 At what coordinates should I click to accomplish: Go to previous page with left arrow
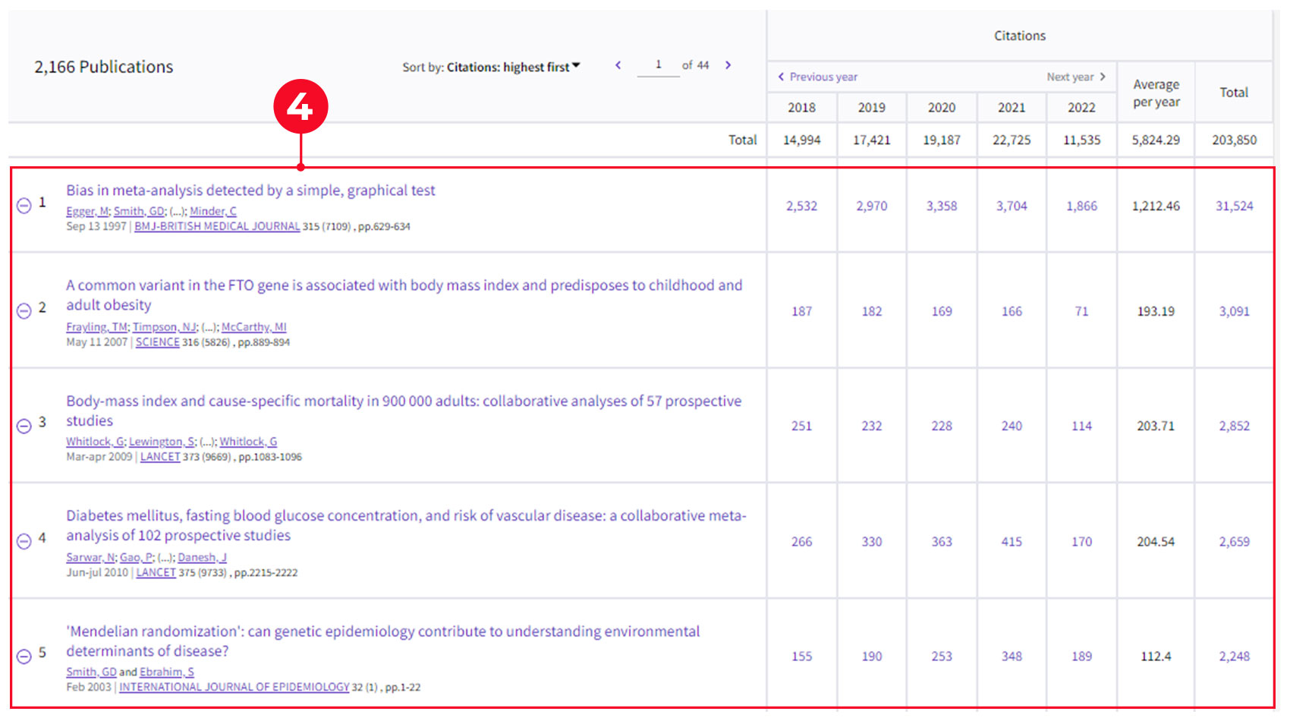[618, 65]
